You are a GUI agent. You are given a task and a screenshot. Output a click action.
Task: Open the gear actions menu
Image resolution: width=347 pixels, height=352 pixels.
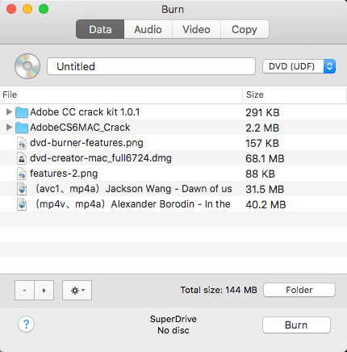click(77, 290)
